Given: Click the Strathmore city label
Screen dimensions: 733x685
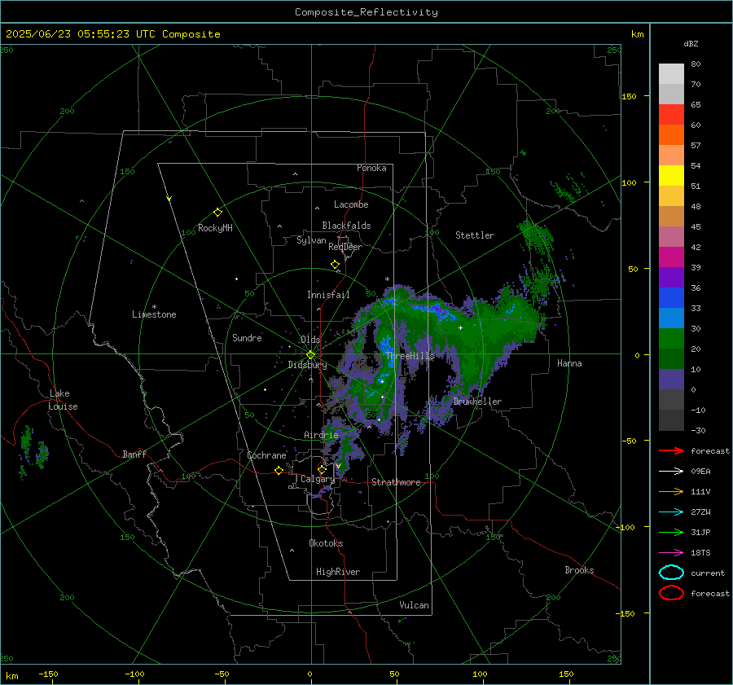Looking at the screenshot, I should (x=396, y=482).
